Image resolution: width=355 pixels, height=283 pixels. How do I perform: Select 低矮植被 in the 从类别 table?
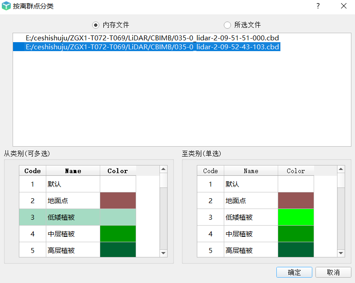point(73,217)
